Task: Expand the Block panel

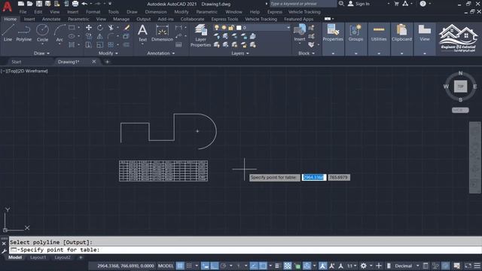Action: (307, 53)
